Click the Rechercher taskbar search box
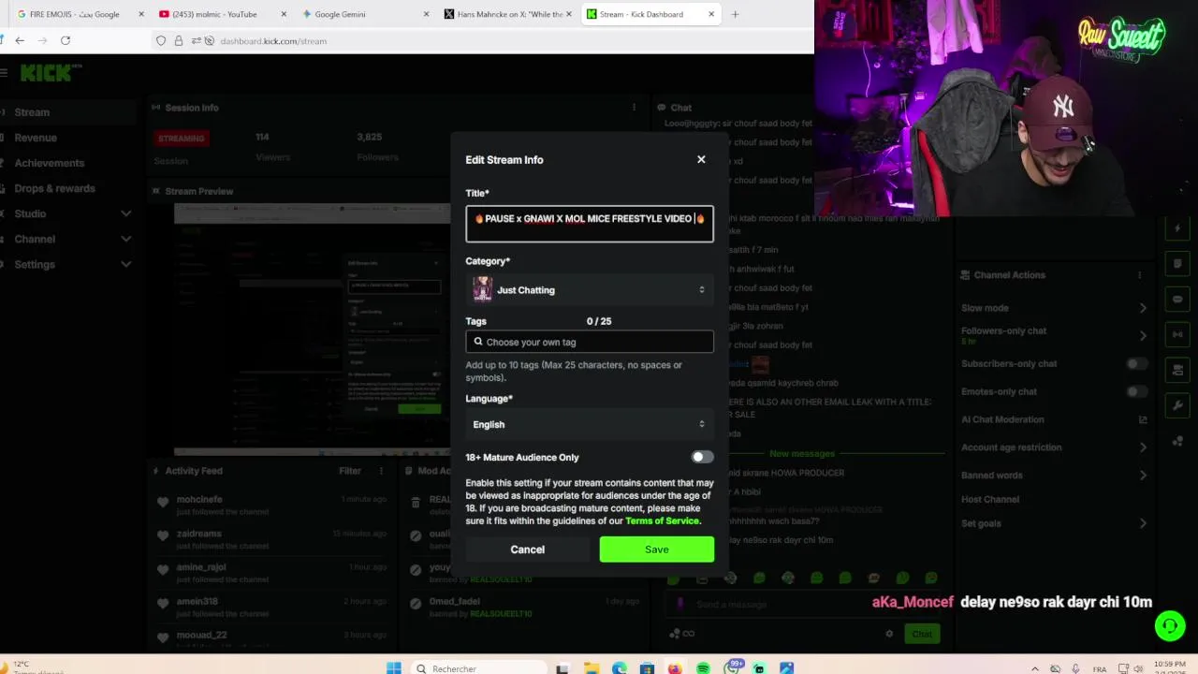Viewport: 1198px width, 674px height. point(477,668)
